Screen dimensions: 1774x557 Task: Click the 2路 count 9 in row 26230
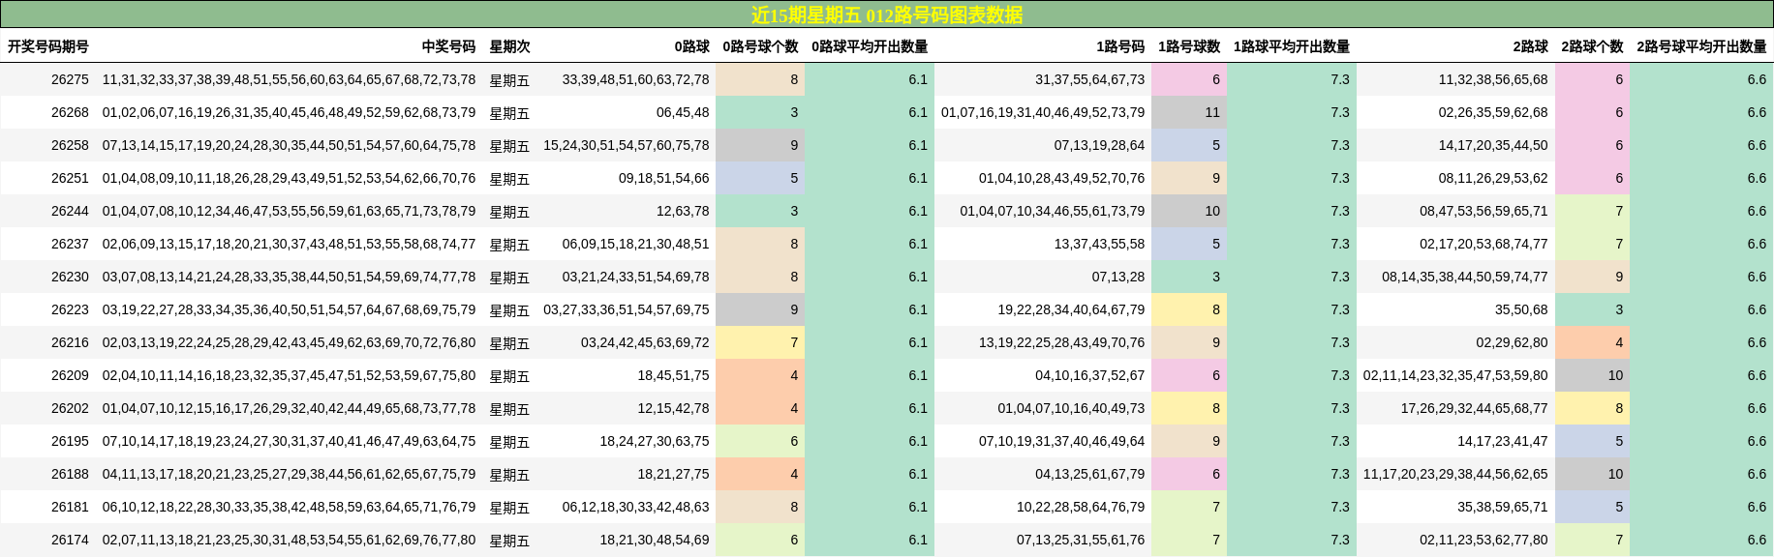pyautogui.click(x=1592, y=277)
